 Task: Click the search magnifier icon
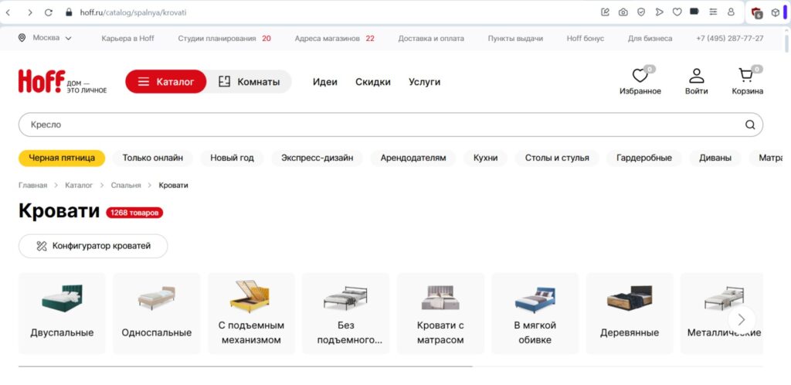point(749,124)
